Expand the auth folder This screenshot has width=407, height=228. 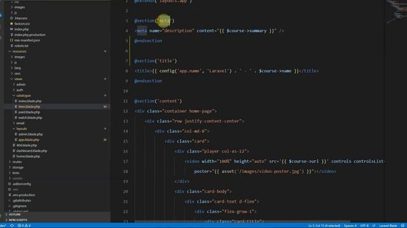tap(20, 90)
